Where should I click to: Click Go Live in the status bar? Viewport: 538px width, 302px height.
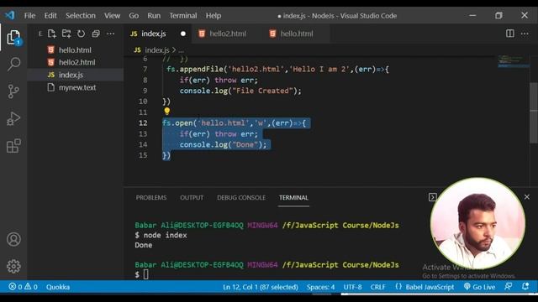479,287
